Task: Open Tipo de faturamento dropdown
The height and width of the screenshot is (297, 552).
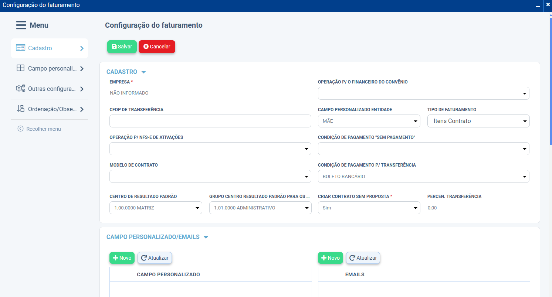Action: [478, 121]
